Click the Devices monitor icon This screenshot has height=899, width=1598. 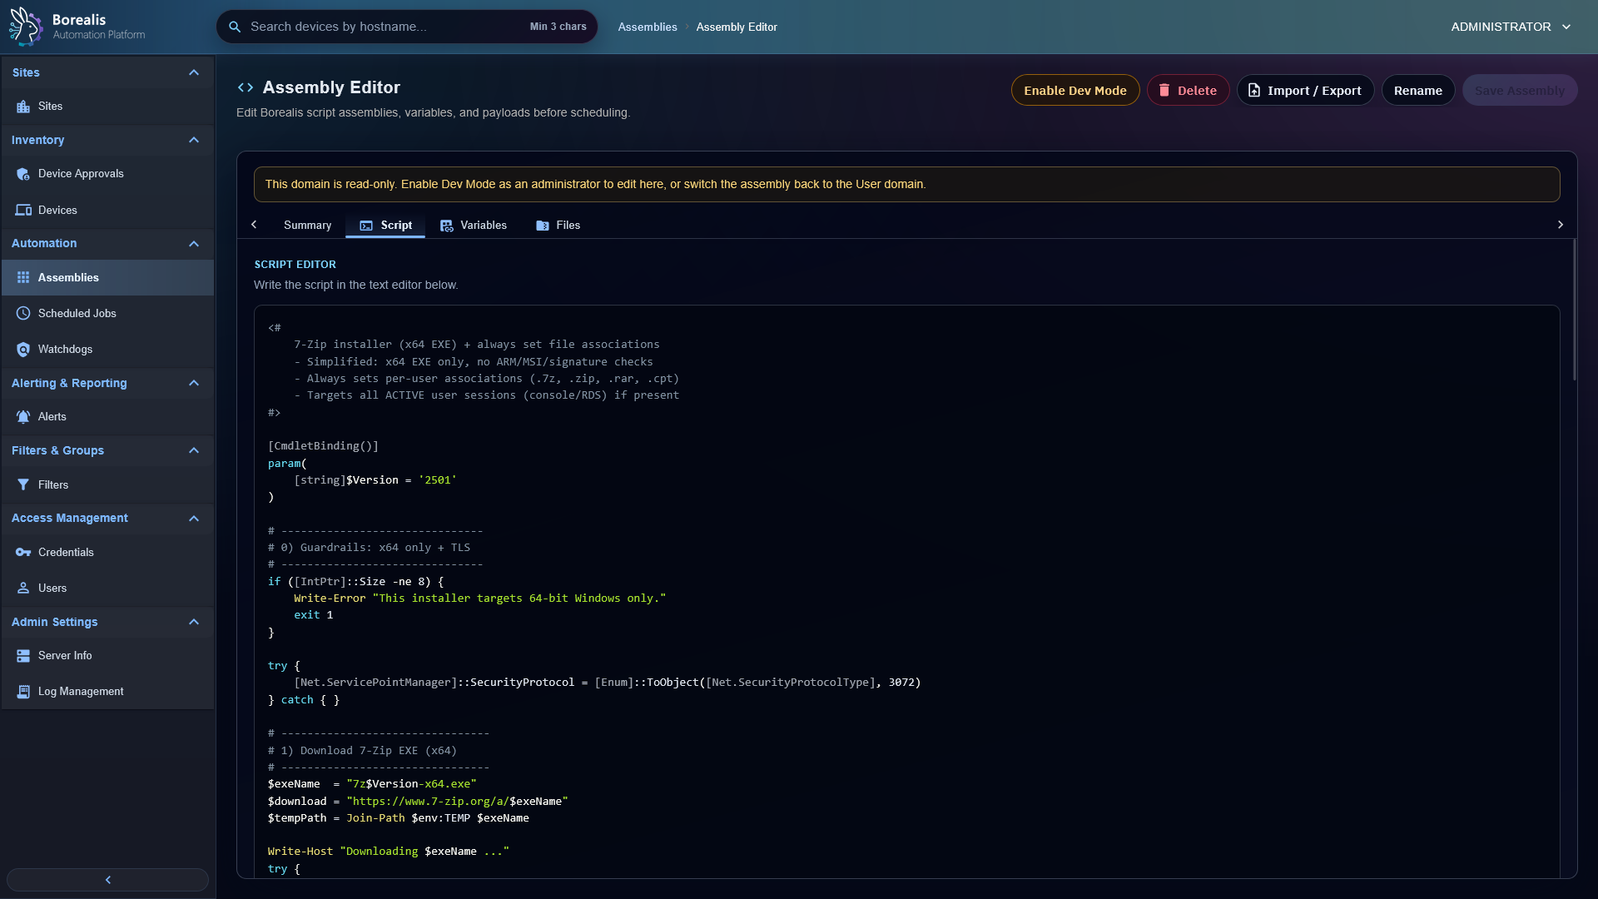click(23, 210)
